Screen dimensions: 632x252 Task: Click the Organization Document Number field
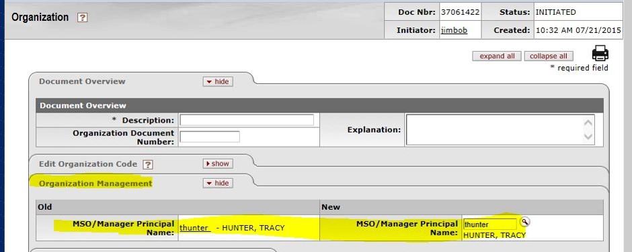[x=210, y=137]
